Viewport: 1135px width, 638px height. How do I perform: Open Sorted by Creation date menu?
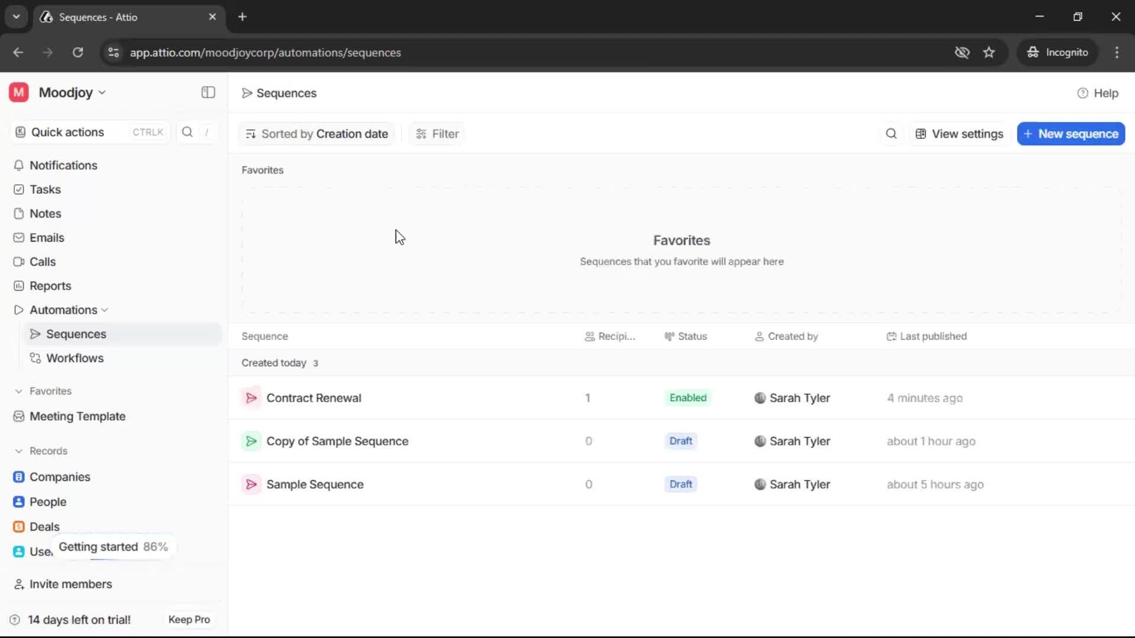(x=317, y=134)
